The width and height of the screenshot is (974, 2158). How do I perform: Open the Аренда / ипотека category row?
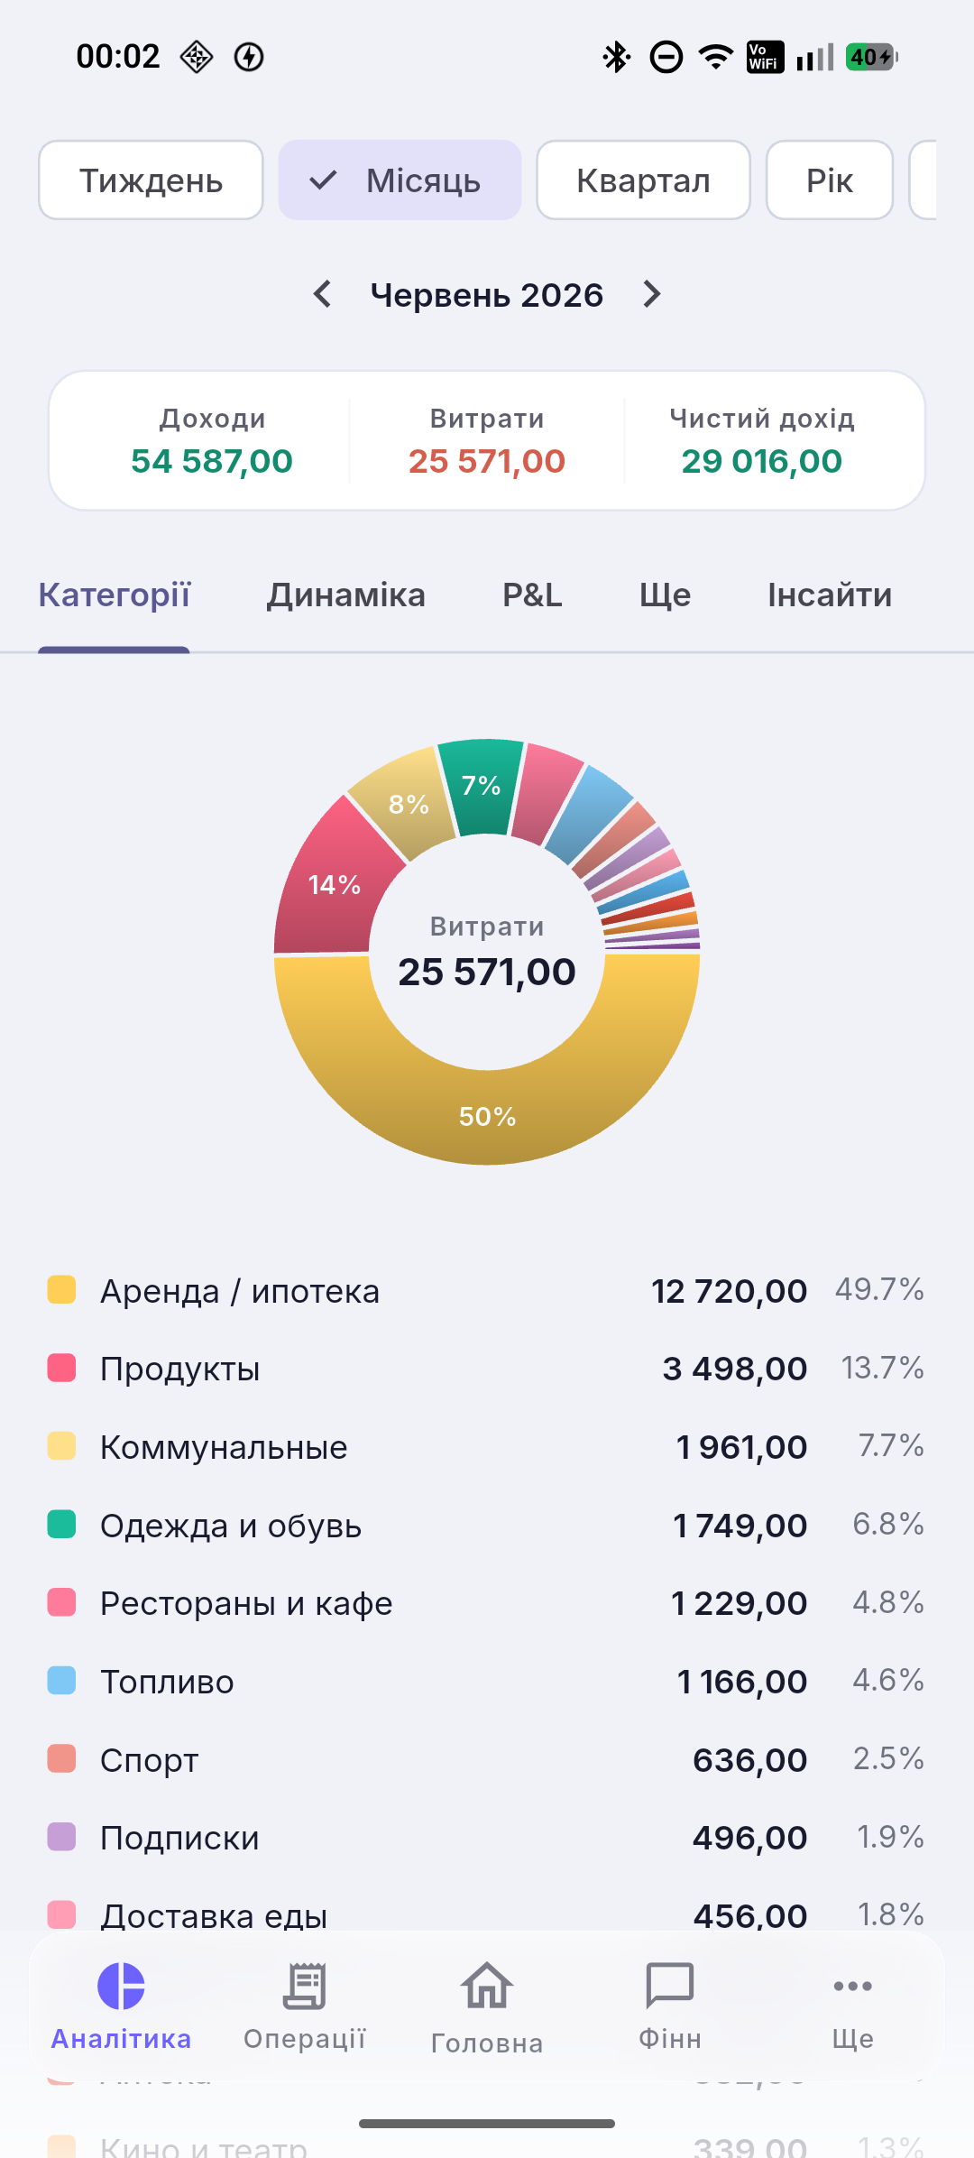click(x=487, y=1290)
